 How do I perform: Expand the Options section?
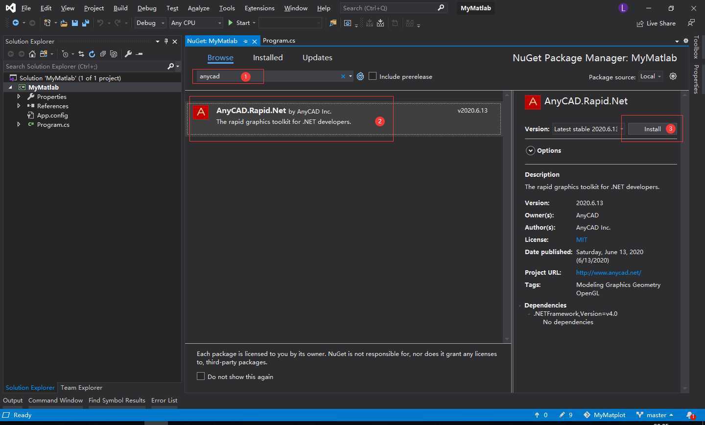(x=530, y=150)
